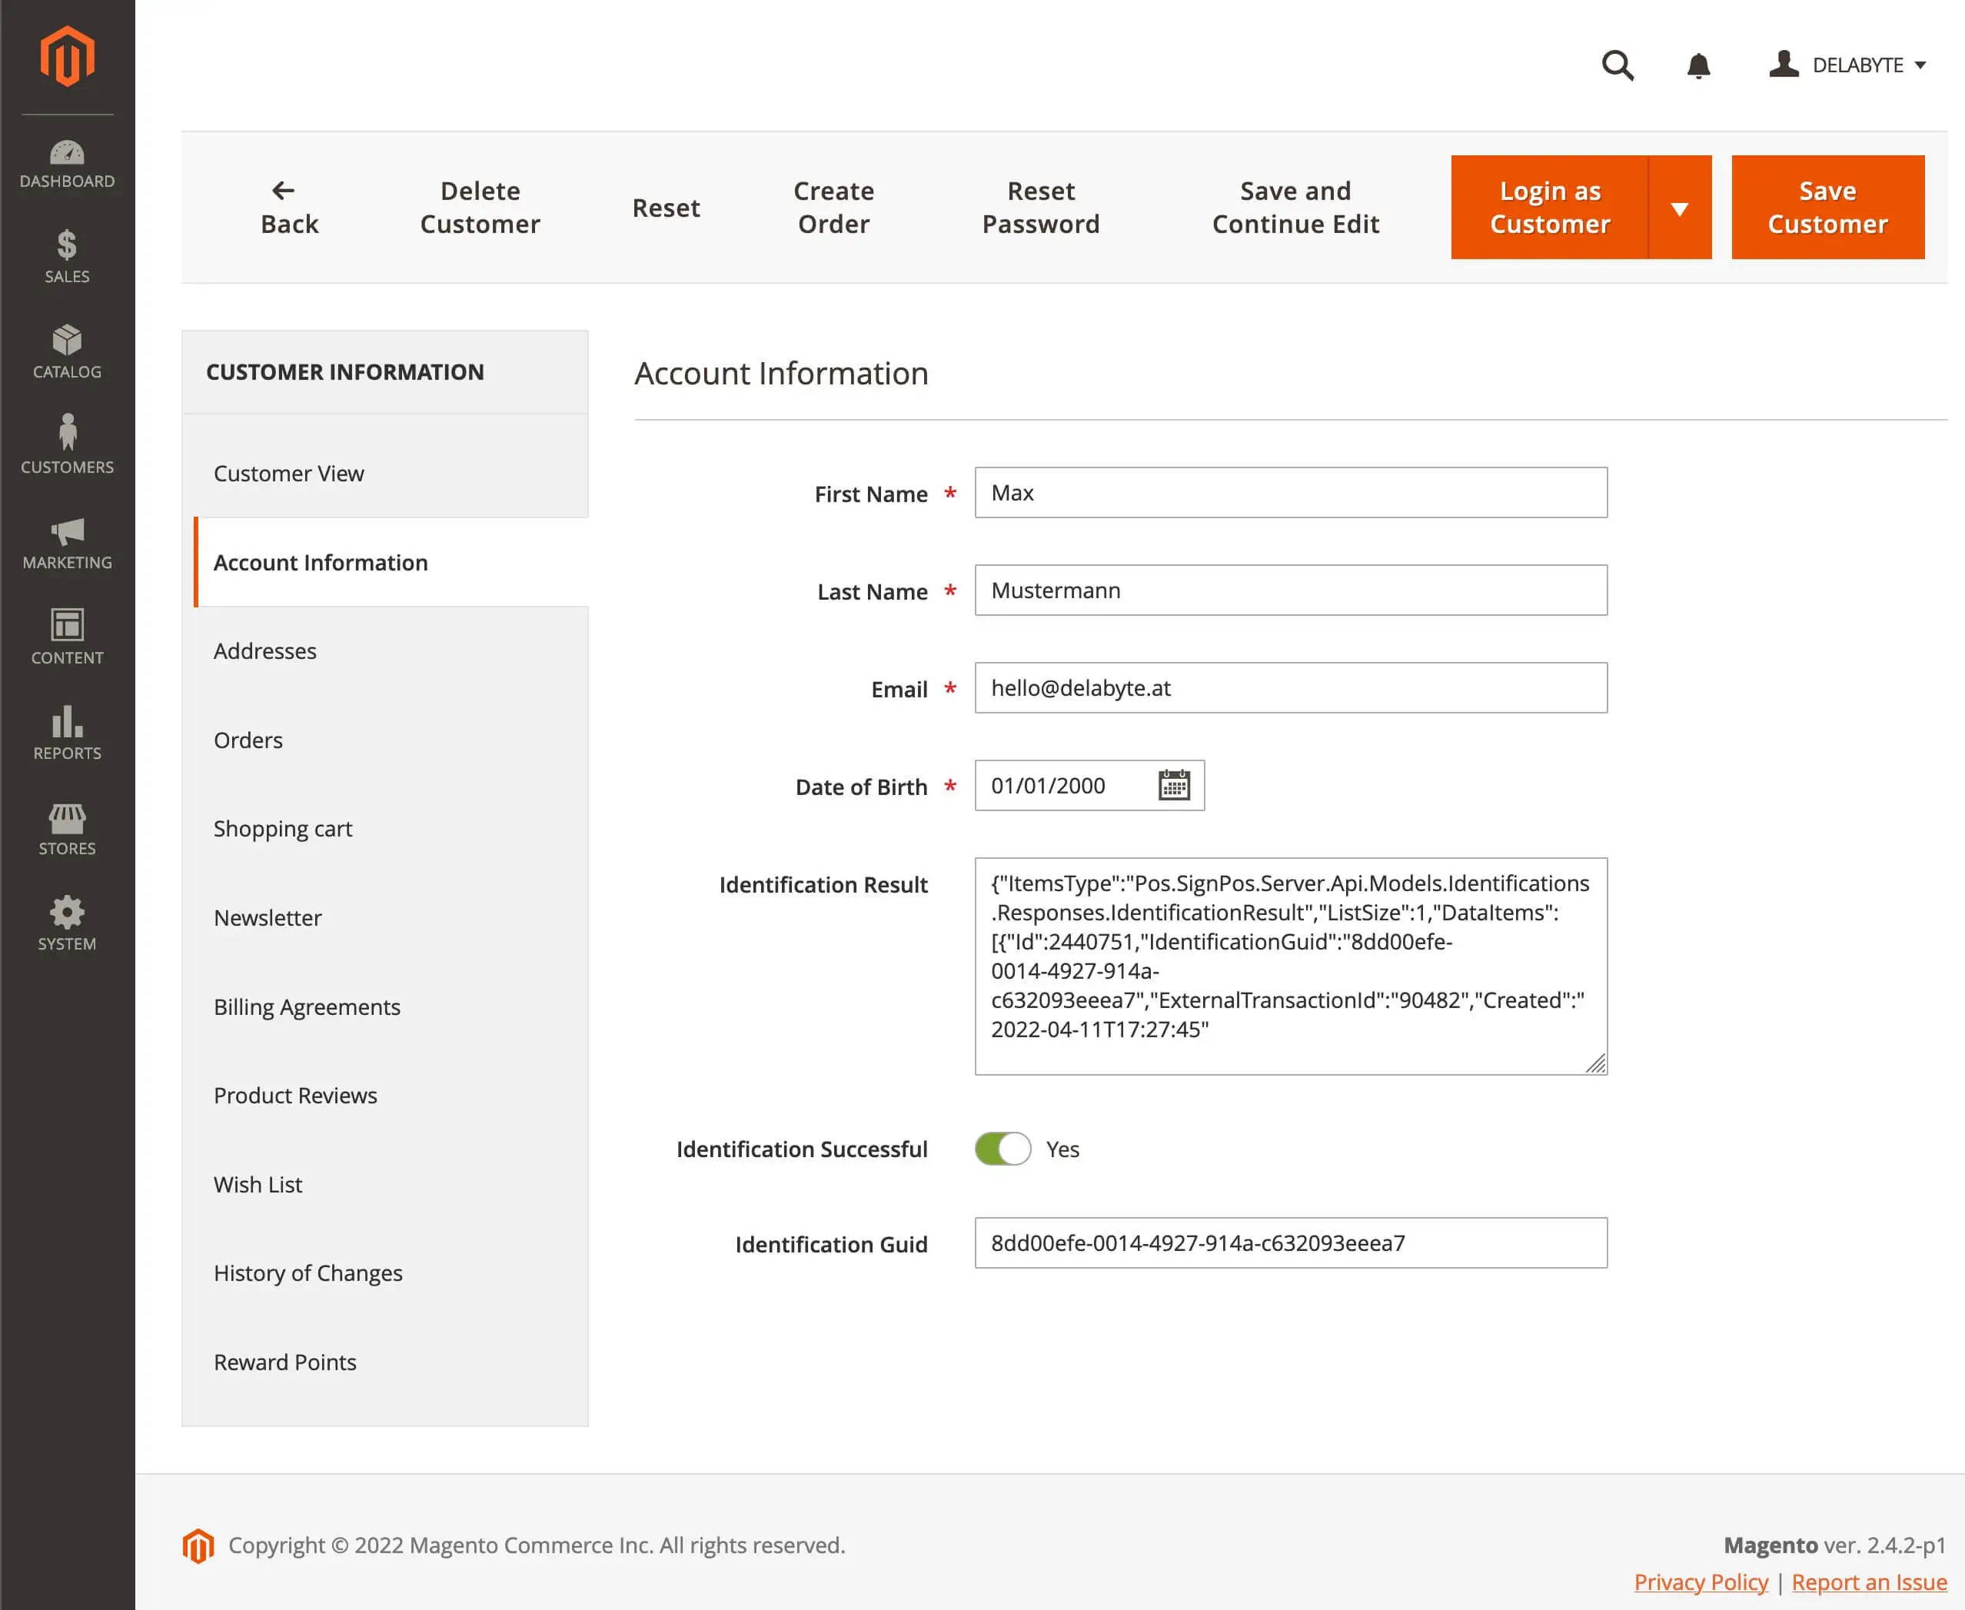
Task: Open the Stores sidebar icon
Action: (67, 829)
